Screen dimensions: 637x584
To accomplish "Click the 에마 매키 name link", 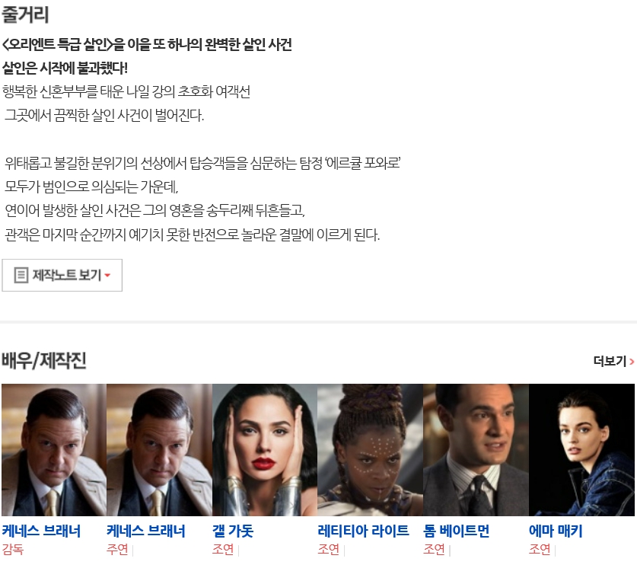I will [x=556, y=531].
